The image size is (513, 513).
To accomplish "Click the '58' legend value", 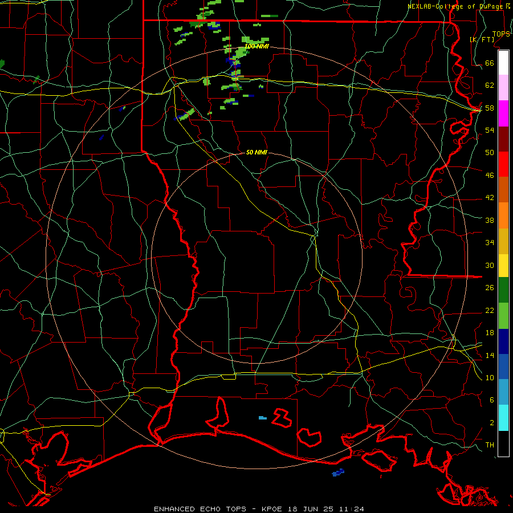I will (x=490, y=108).
